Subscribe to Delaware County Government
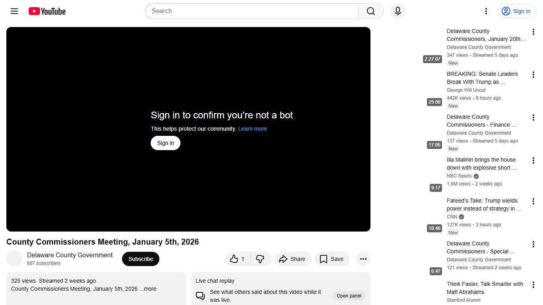543x305 pixels. pyautogui.click(x=140, y=259)
